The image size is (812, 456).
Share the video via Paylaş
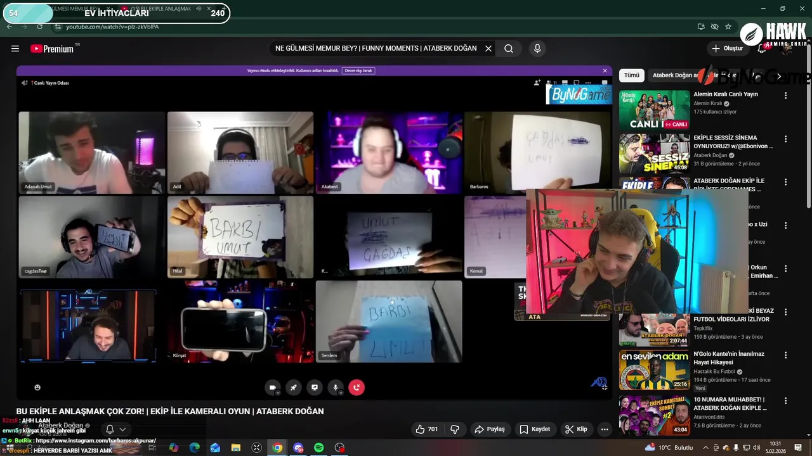point(490,429)
